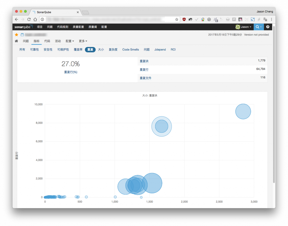Open the 重复行(%) link
288x226 pixels.
click(x=71, y=72)
